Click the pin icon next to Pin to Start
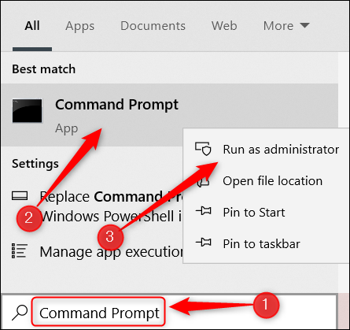The height and width of the screenshot is (330, 350). coord(203,211)
